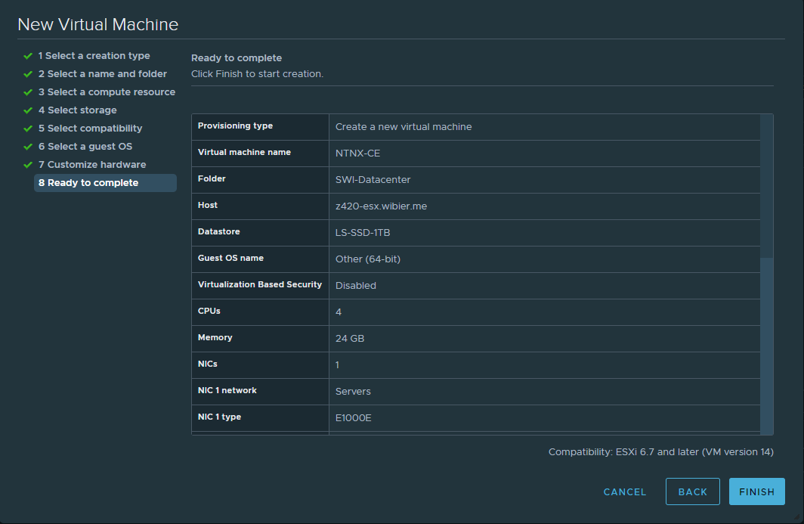Go to step 2 Select a name and folder
This screenshot has height=524, width=804.
coord(102,74)
